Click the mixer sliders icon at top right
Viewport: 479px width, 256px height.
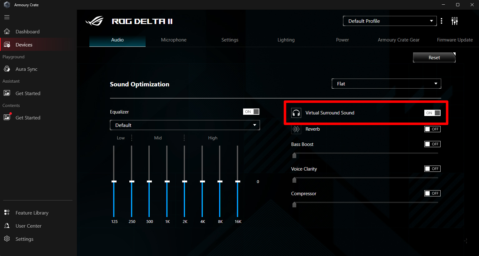[x=455, y=21]
